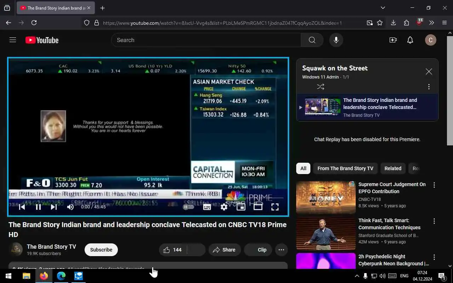Enter full screen mode
Screen dimensions: 453x283
click(275, 207)
